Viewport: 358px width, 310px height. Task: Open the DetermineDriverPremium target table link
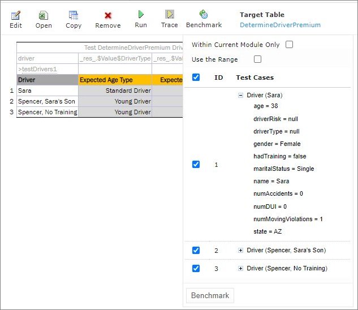(x=280, y=25)
